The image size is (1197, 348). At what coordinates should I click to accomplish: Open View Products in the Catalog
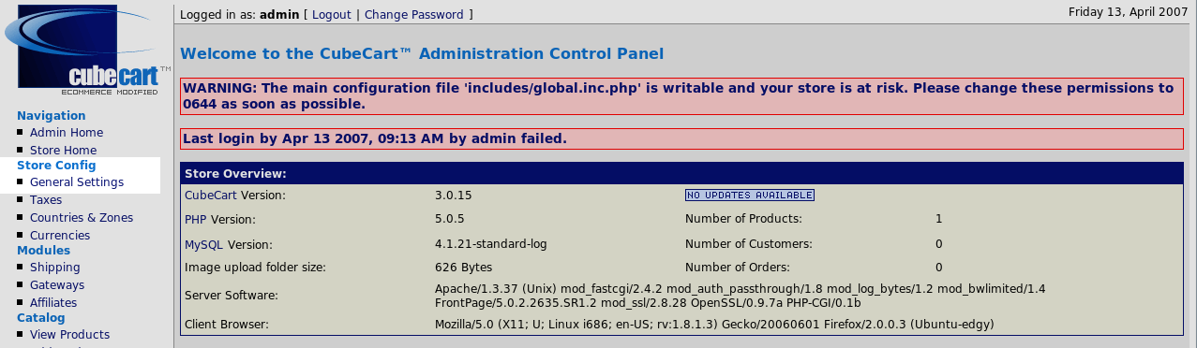pyautogui.click(x=69, y=335)
